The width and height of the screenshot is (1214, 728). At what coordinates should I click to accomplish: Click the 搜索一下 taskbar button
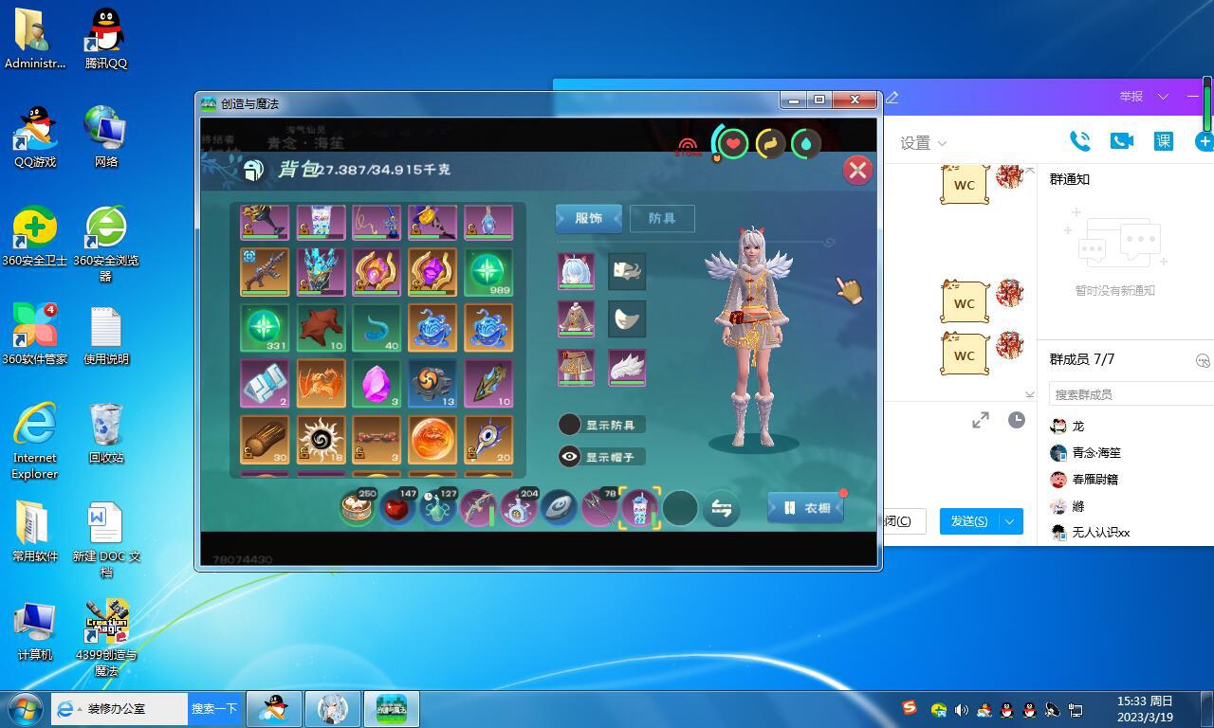tap(213, 708)
